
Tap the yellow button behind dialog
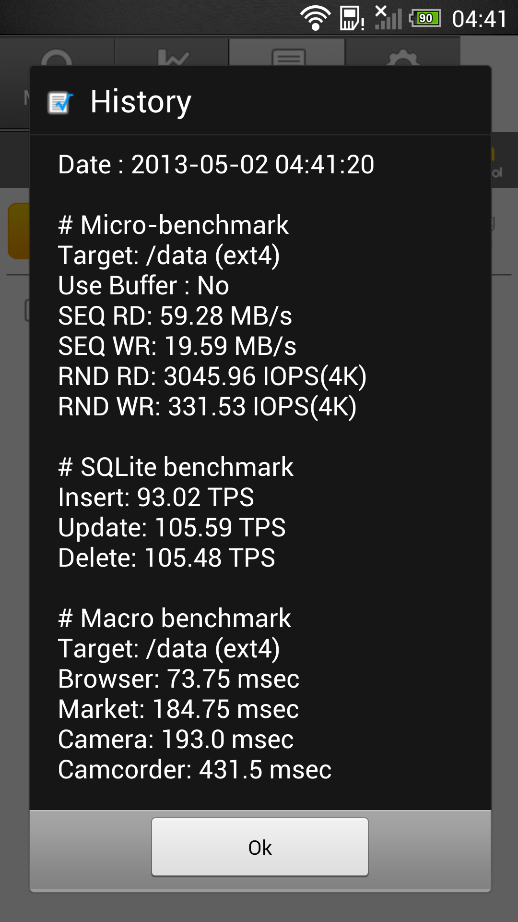pos(19,231)
